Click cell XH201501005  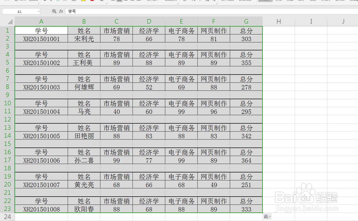tap(41, 136)
